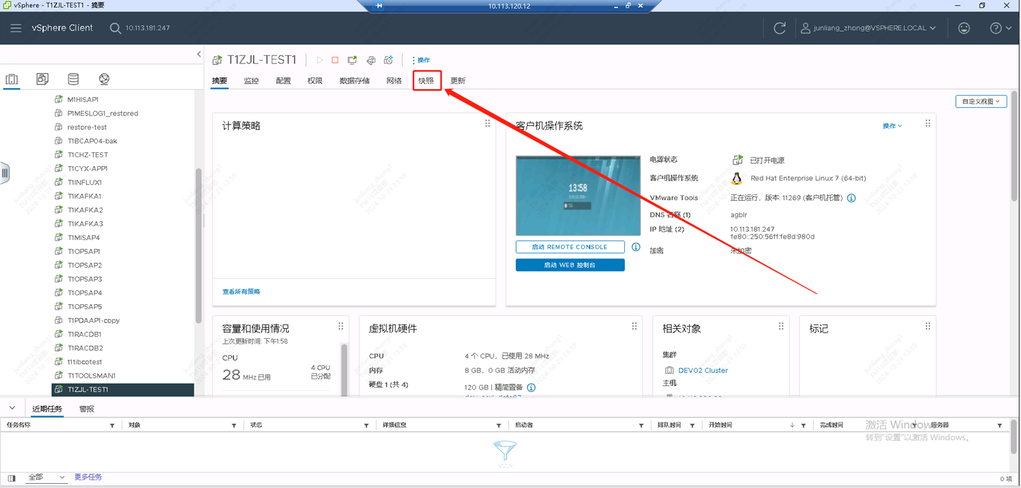Click the take snapshot toolbar icon

click(x=388, y=60)
